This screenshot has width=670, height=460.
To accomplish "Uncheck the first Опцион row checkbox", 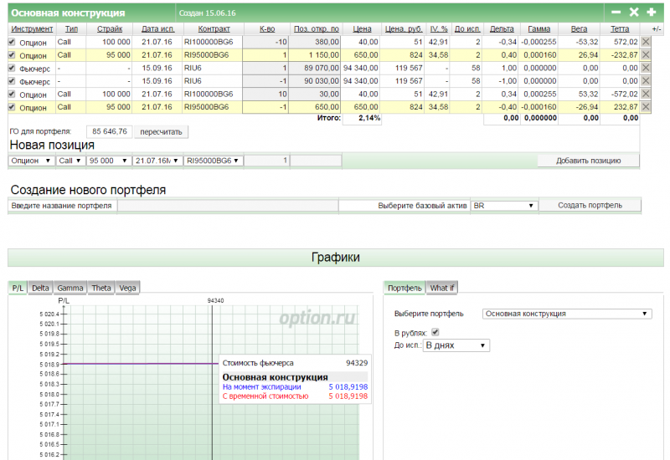I will [x=12, y=41].
